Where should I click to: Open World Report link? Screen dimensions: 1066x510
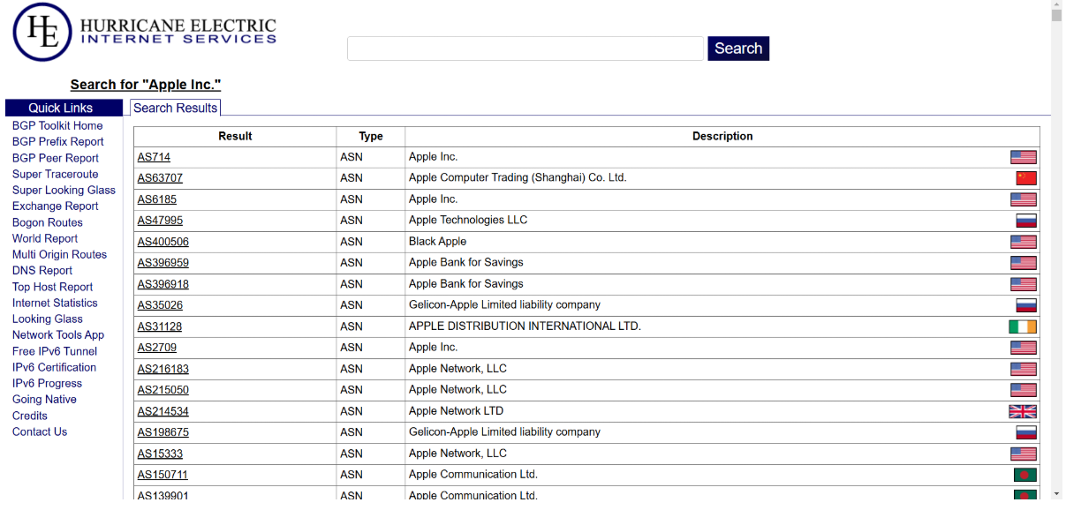click(45, 238)
